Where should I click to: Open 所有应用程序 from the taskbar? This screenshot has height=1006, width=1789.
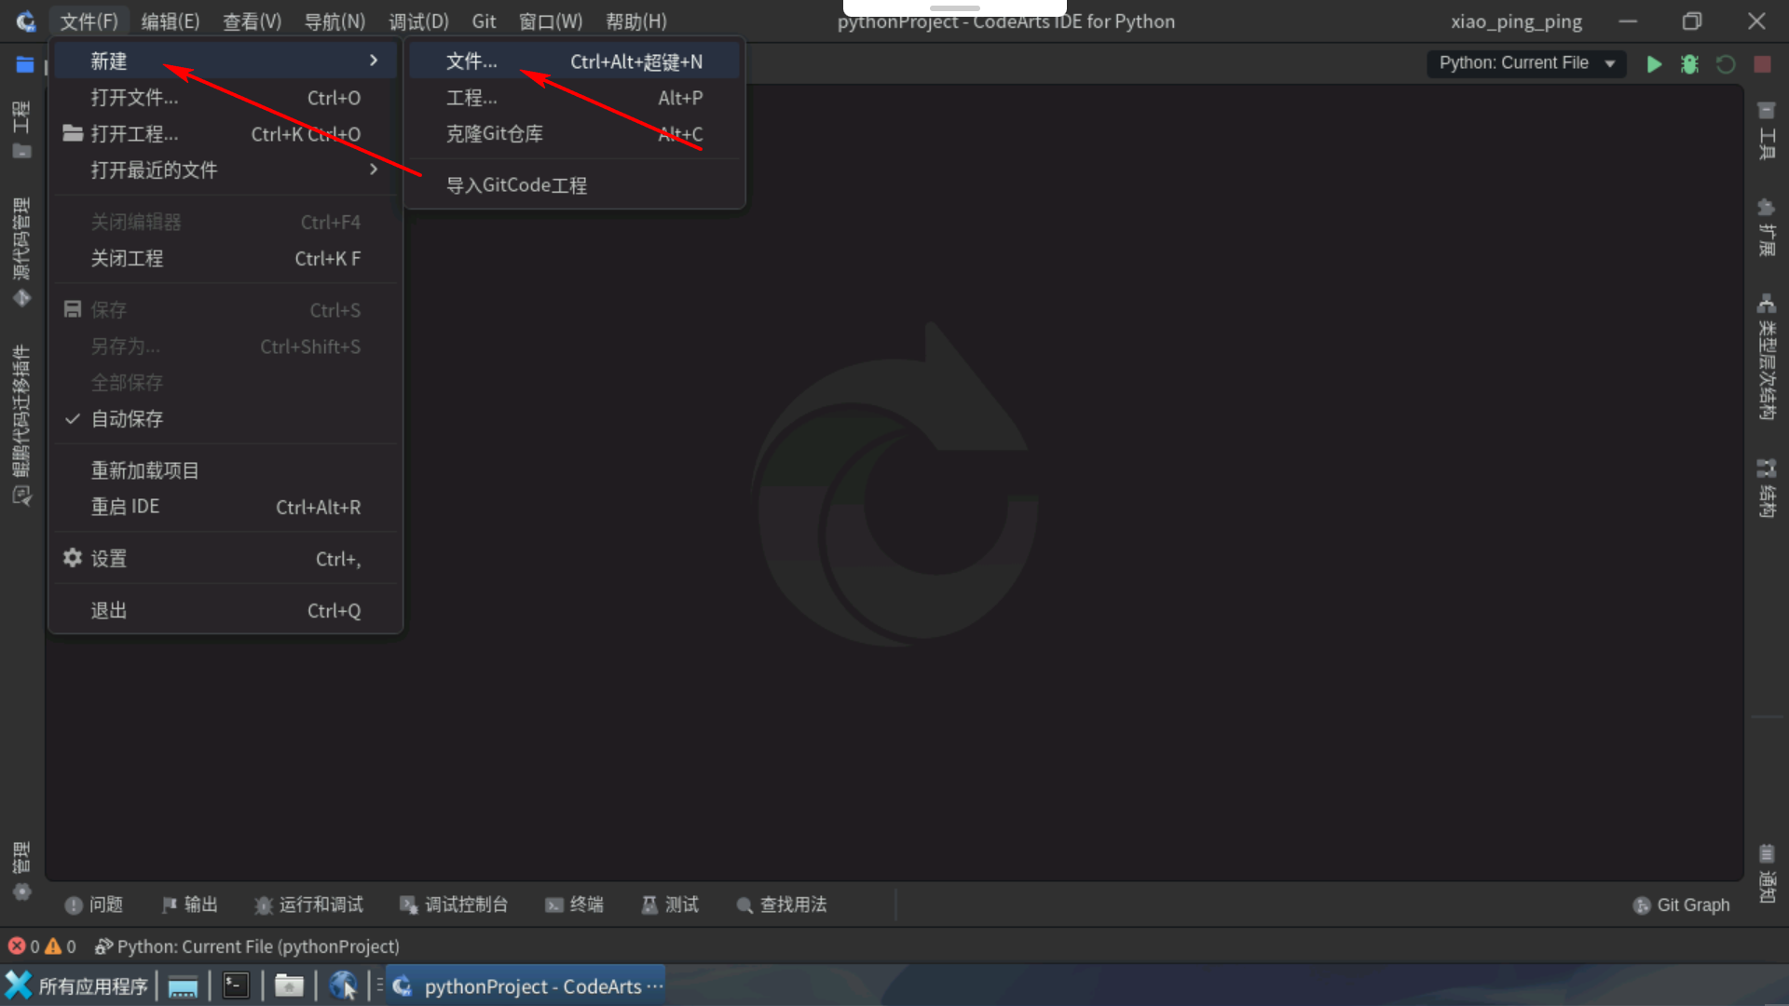click(76, 986)
